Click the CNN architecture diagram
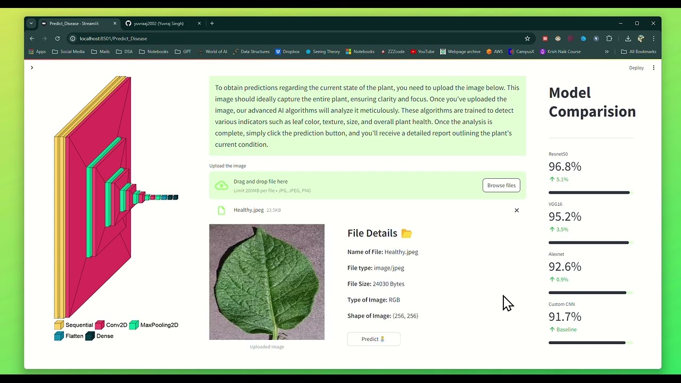Image resolution: width=681 pixels, height=383 pixels. [x=116, y=197]
